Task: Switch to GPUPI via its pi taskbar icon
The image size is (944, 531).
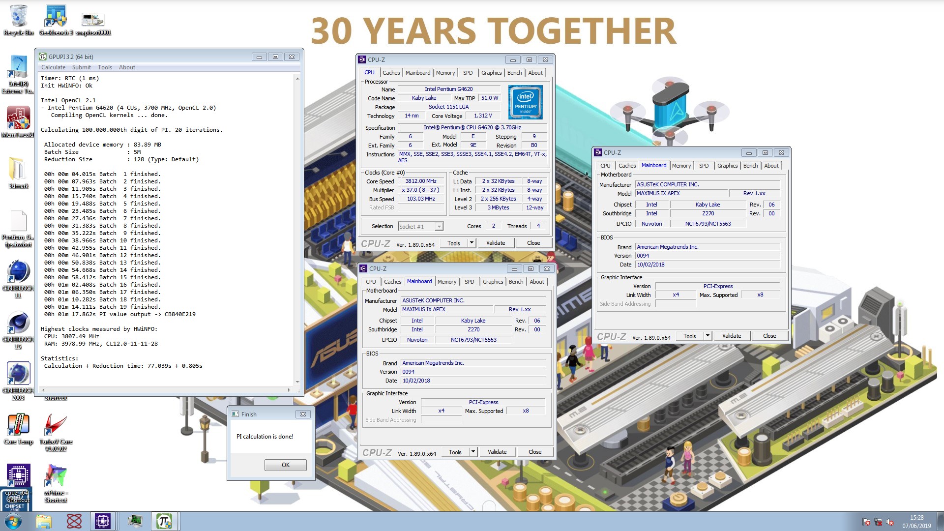Action: 164,521
